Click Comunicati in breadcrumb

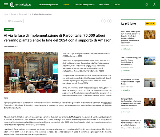pos(23,14)
